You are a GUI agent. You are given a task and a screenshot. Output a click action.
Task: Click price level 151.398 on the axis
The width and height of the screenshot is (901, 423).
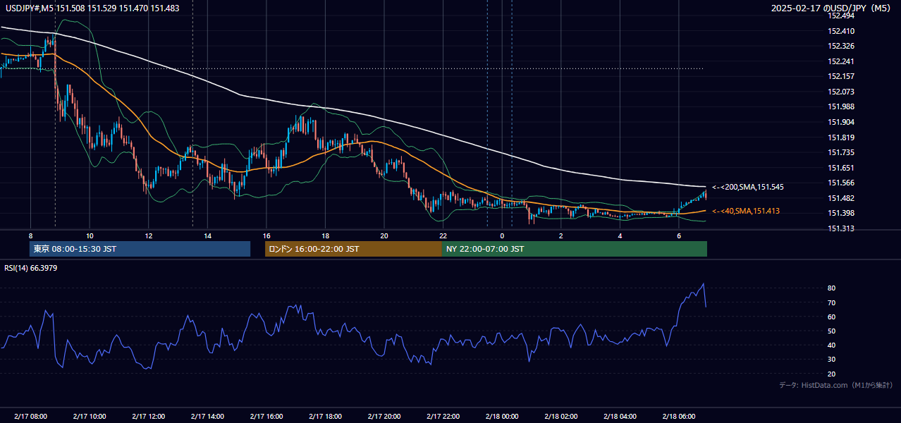tap(841, 213)
